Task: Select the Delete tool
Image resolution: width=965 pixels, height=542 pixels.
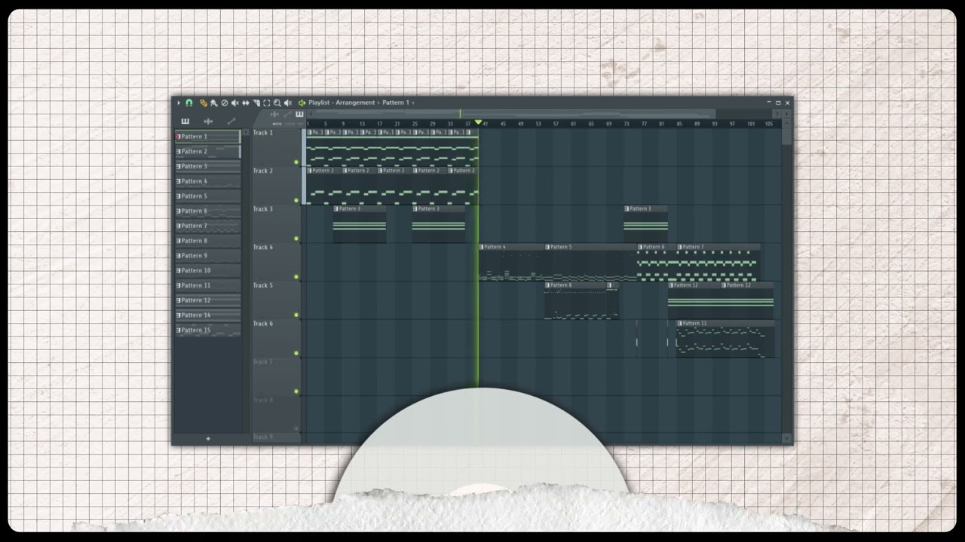Action: [x=225, y=102]
